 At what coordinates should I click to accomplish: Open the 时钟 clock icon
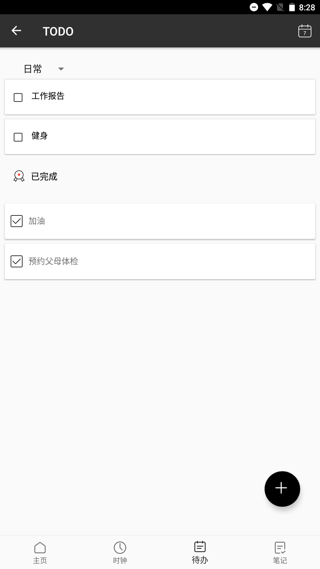coord(120,548)
